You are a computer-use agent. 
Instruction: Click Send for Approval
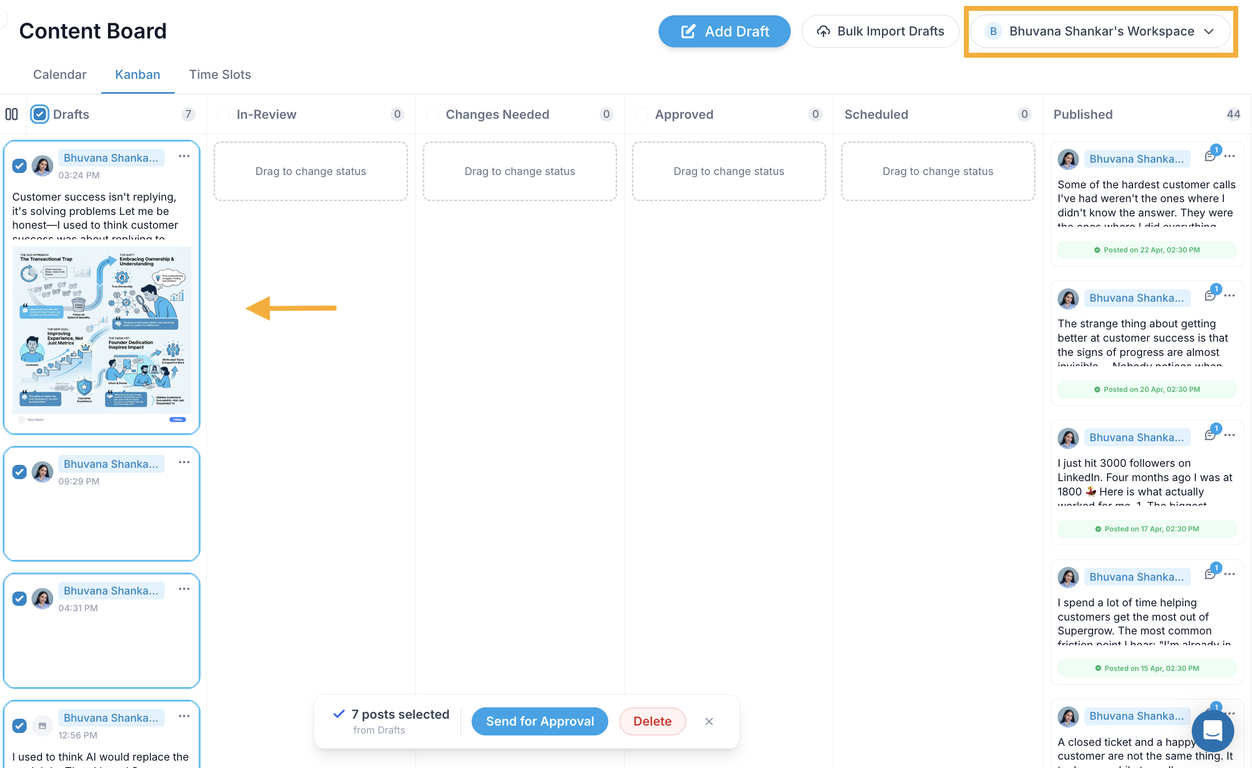540,721
